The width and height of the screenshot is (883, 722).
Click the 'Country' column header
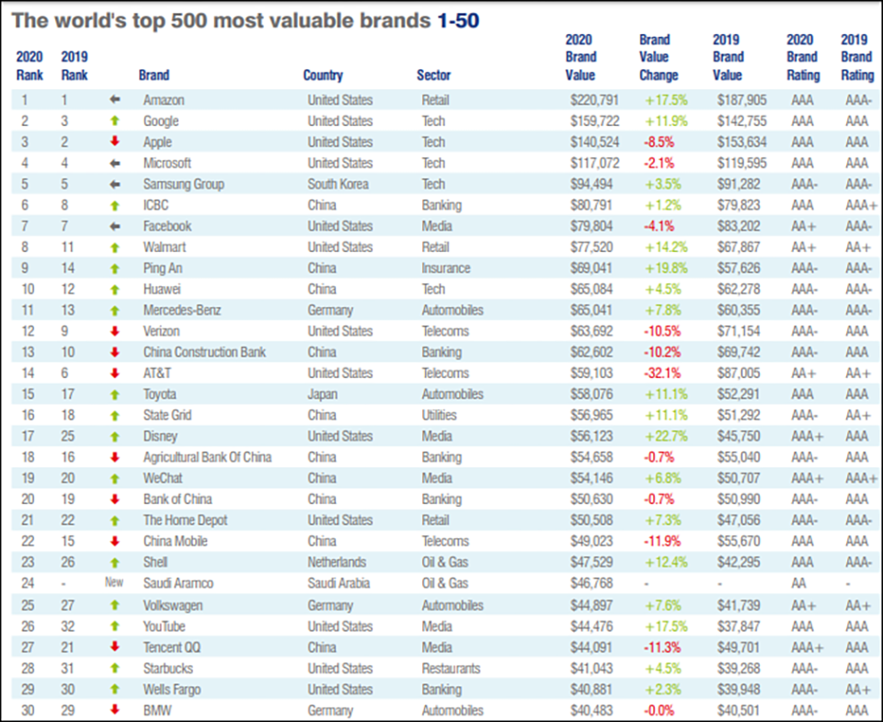point(323,74)
